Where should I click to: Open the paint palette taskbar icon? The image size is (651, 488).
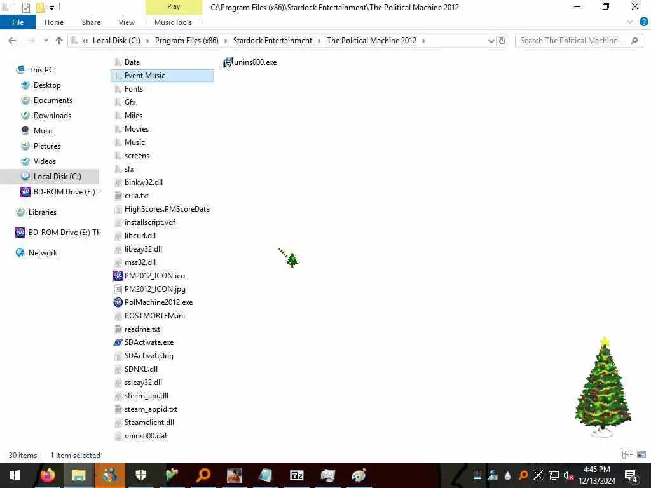(x=359, y=475)
